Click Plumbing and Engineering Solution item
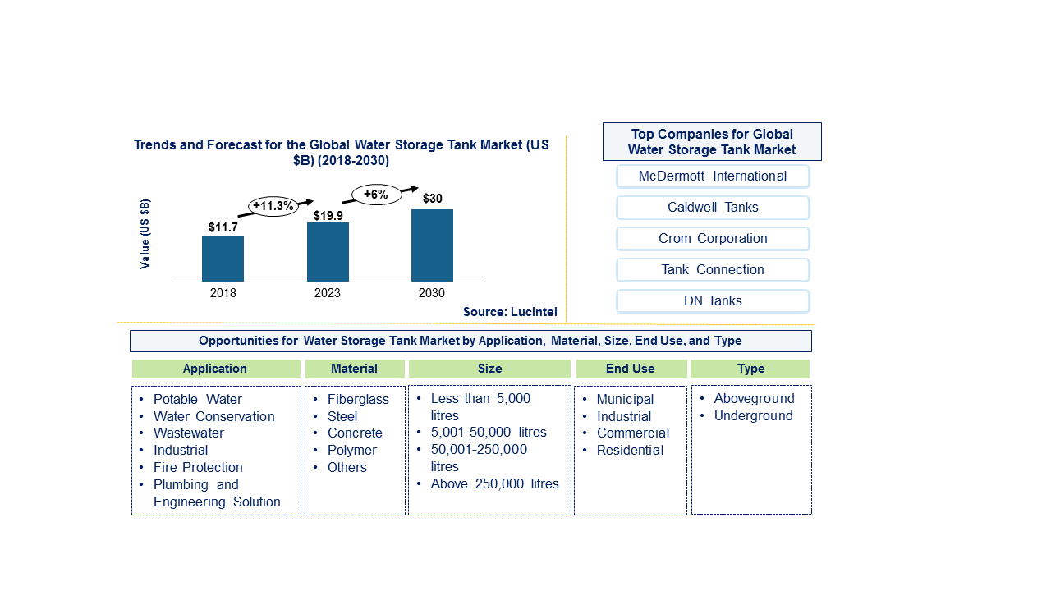Screen dimensions: 1051x591 [x=217, y=493]
